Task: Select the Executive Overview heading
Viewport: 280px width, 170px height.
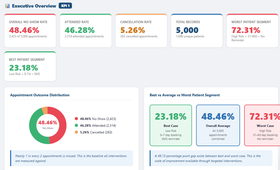Action: tap(34, 6)
